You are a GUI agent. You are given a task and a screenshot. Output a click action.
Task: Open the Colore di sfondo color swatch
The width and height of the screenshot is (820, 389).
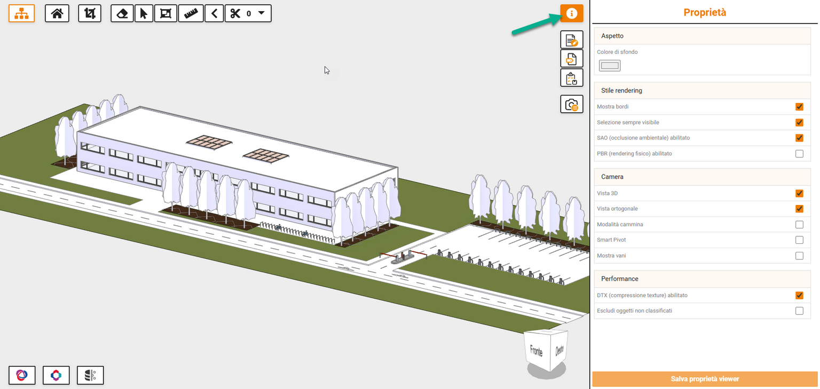[x=610, y=66]
